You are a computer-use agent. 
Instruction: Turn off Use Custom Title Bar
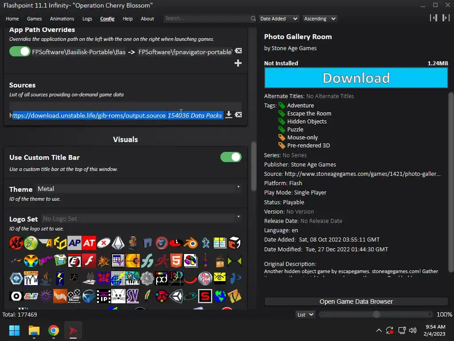(x=231, y=157)
